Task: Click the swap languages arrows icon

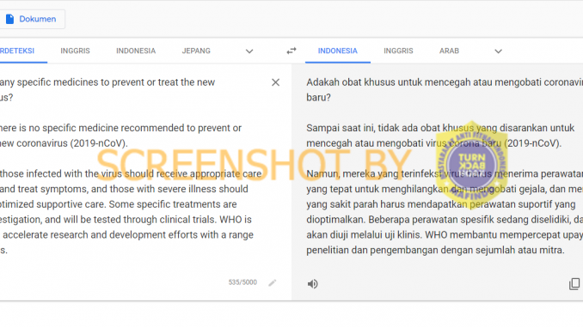Action: (x=291, y=51)
